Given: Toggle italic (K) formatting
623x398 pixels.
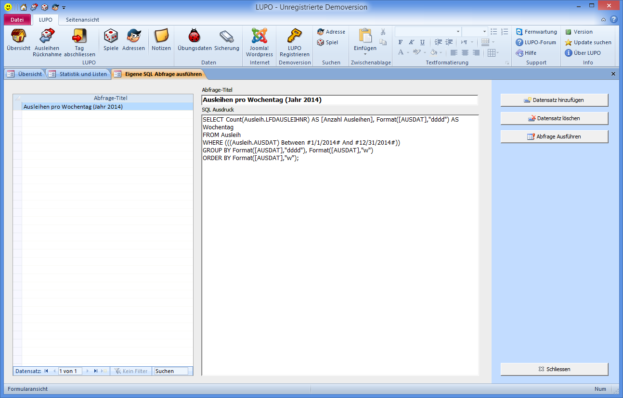Looking at the screenshot, I should [412, 42].
